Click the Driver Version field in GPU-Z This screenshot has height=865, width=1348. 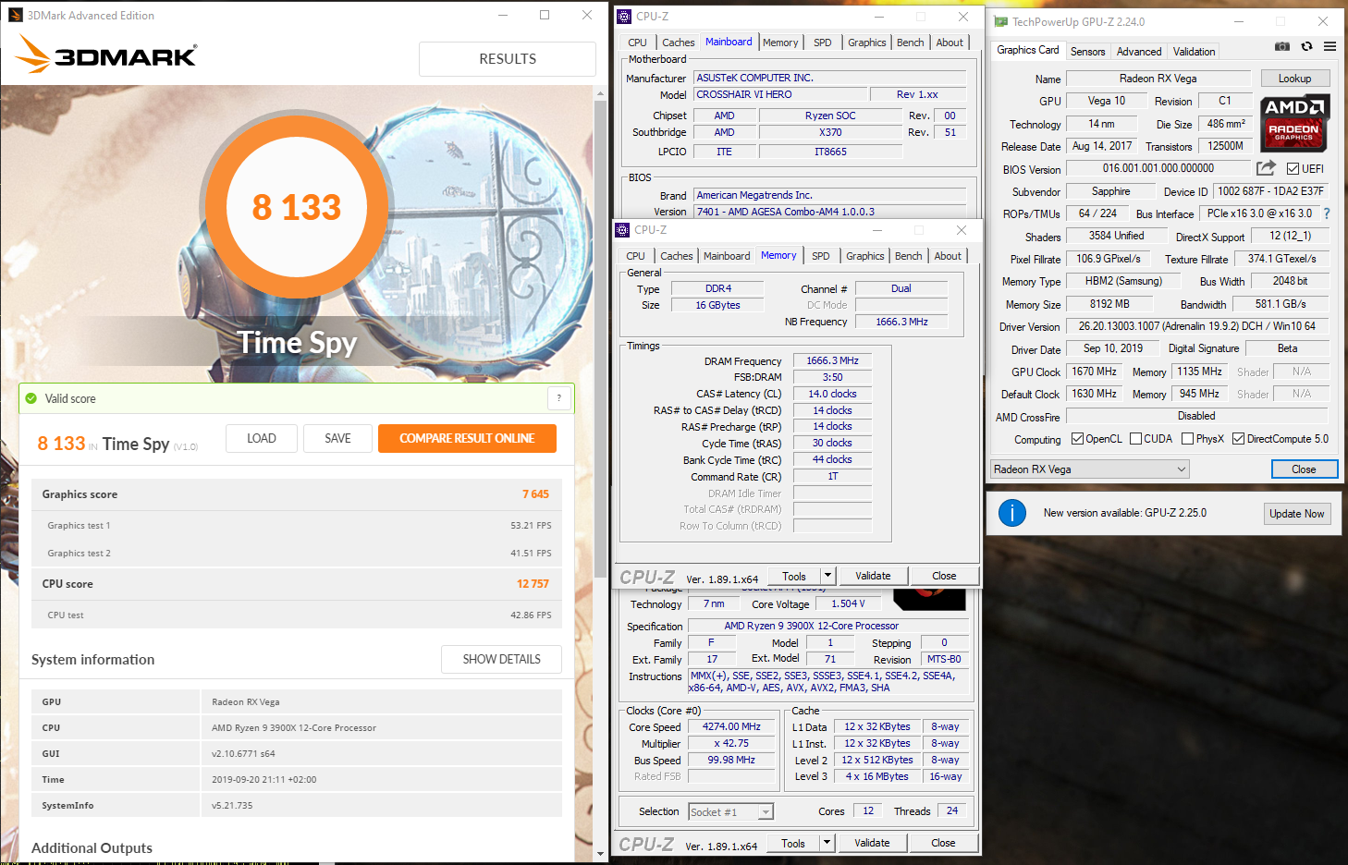[x=1196, y=326]
